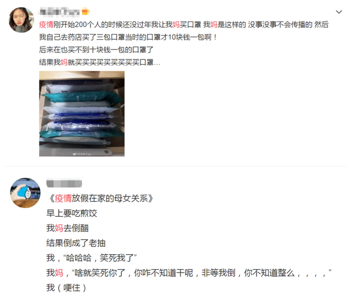Click red 疫情 in 放假在家的母女关系 title
The width and height of the screenshot is (354, 300).
pyautogui.click(x=63, y=198)
